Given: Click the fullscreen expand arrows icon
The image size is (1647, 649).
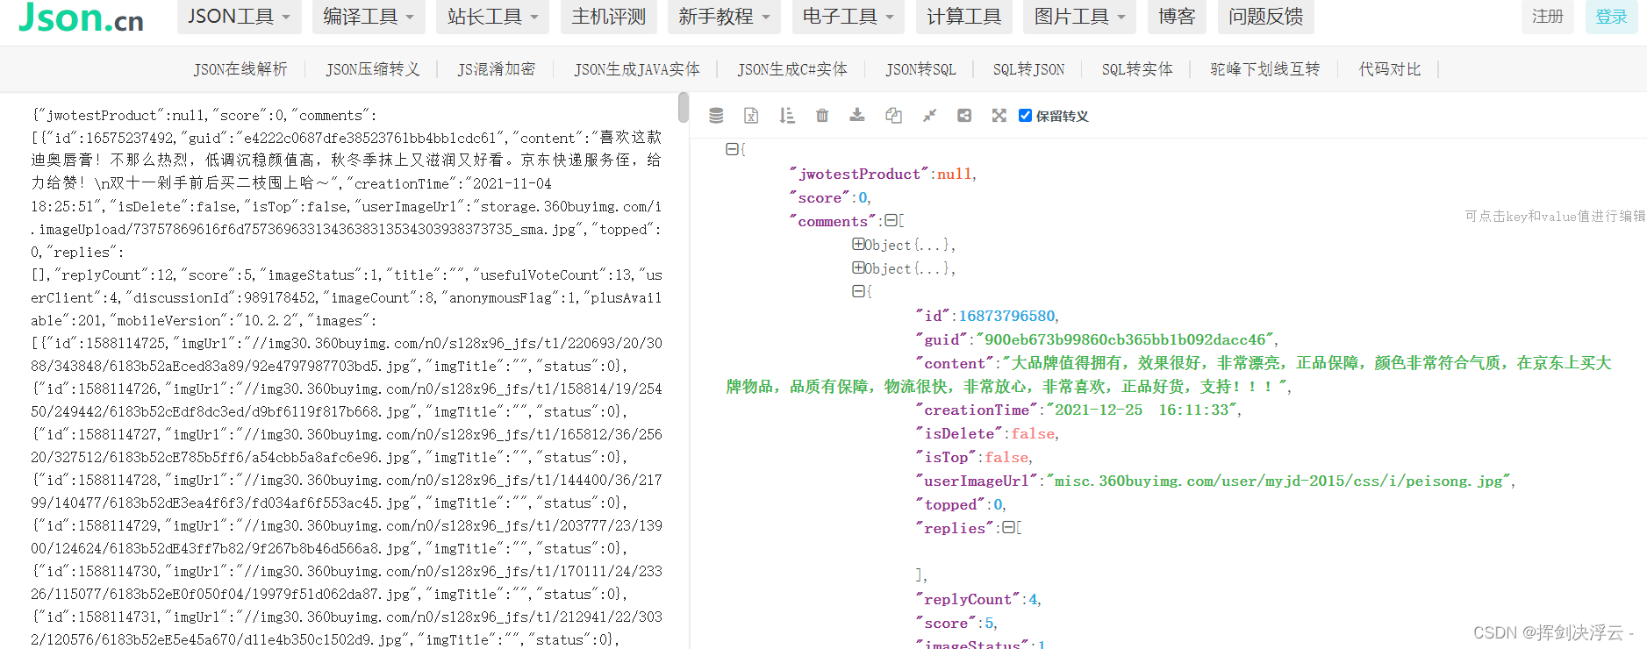Looking at the screenshot, I should click(999, 115).
